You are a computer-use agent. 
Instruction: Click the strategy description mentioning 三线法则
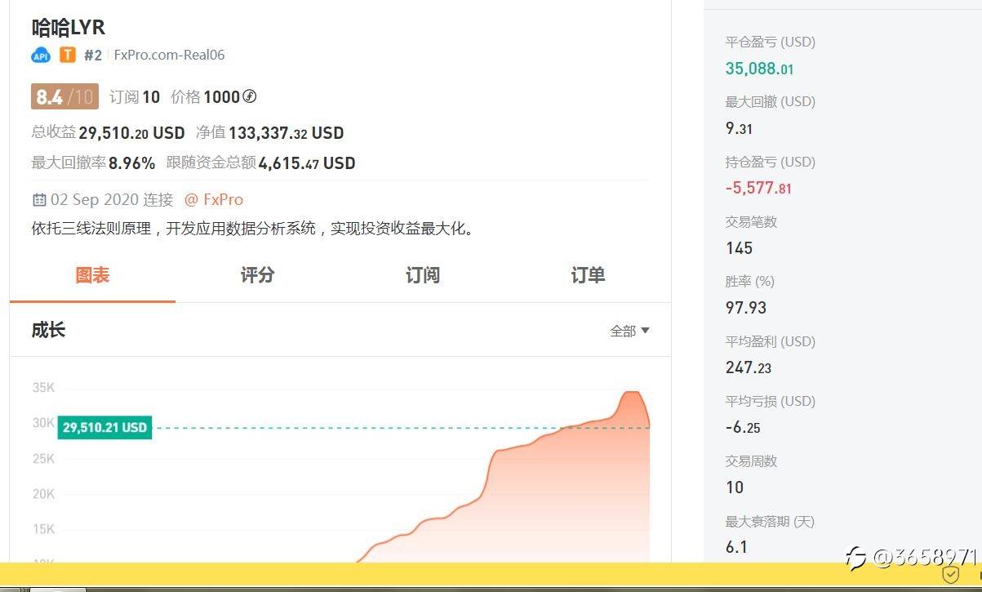tap(253, 229)
